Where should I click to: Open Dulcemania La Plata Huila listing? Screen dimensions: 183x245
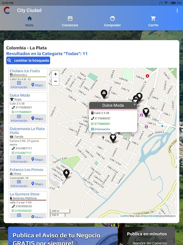[27, 131]
